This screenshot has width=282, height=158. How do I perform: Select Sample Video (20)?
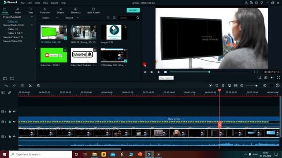coord(13,41)
